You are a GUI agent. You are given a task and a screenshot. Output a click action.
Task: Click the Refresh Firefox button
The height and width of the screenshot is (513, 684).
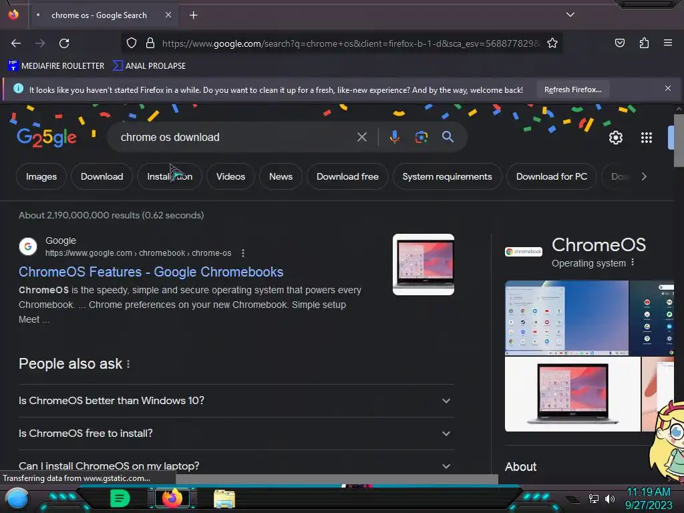click(x=572, y=90)
